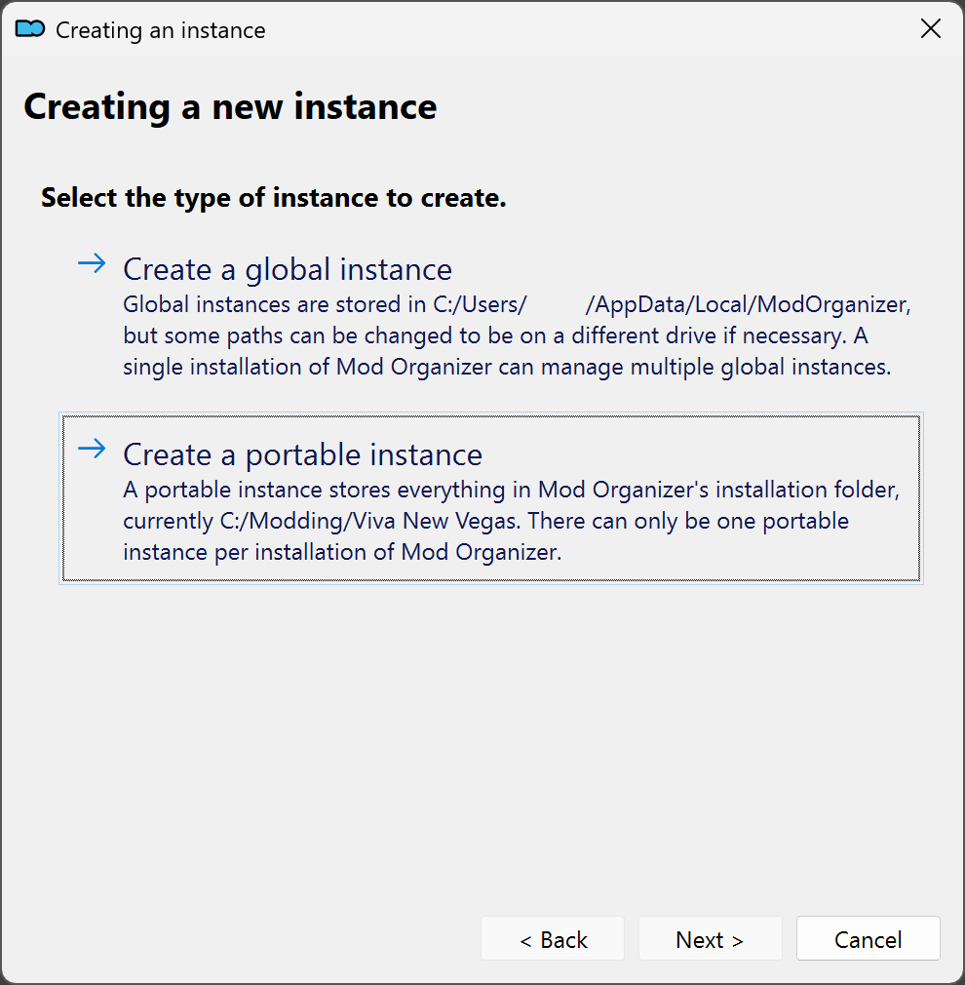
Task: Cancel the instance creation wizard
Action: 868,939
